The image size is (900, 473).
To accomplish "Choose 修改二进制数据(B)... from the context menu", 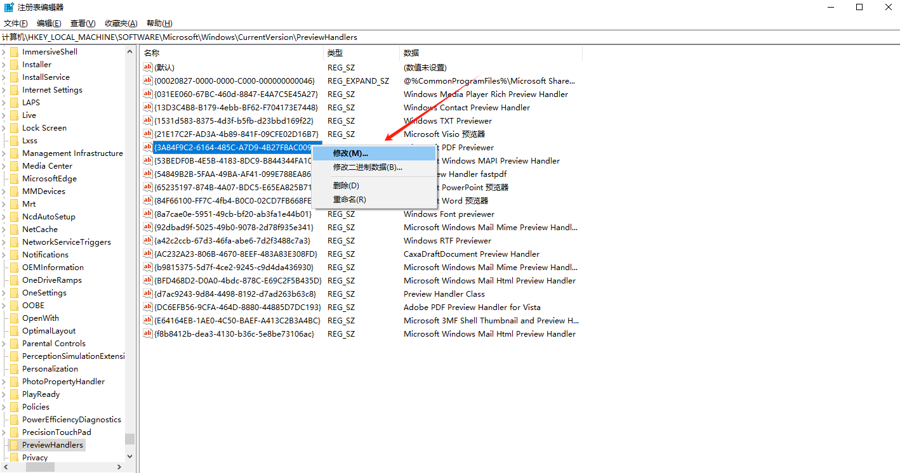I will (x=374, y=167).
